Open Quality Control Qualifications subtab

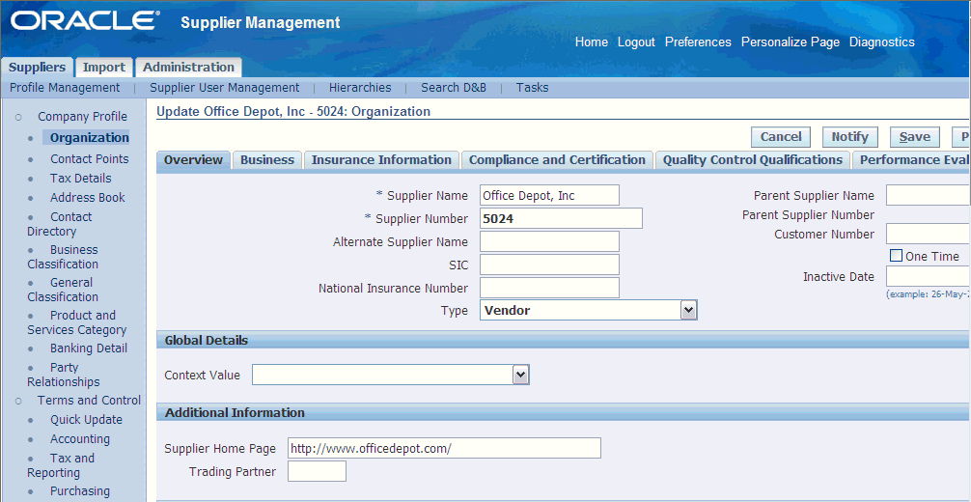coord(753,160)
